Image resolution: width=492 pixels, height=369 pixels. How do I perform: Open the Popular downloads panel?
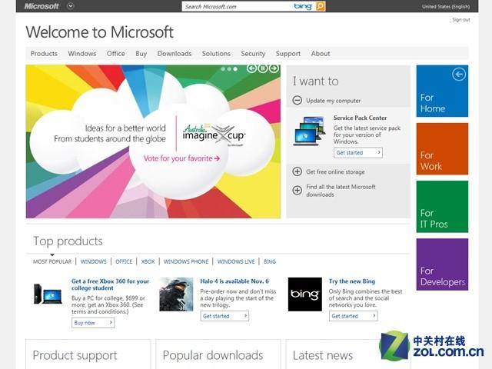[218, 354]
